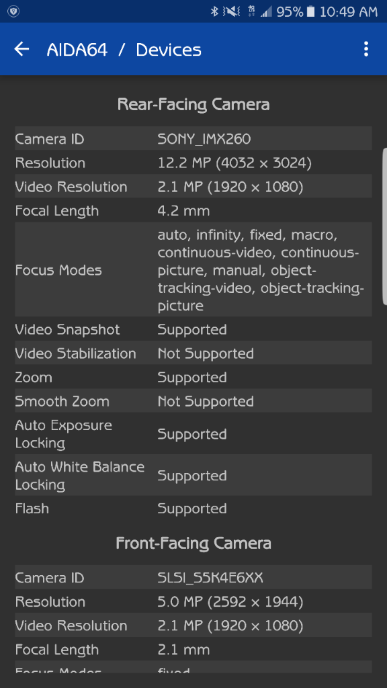Tap the 10:49 AM clock

click(349, 12)
